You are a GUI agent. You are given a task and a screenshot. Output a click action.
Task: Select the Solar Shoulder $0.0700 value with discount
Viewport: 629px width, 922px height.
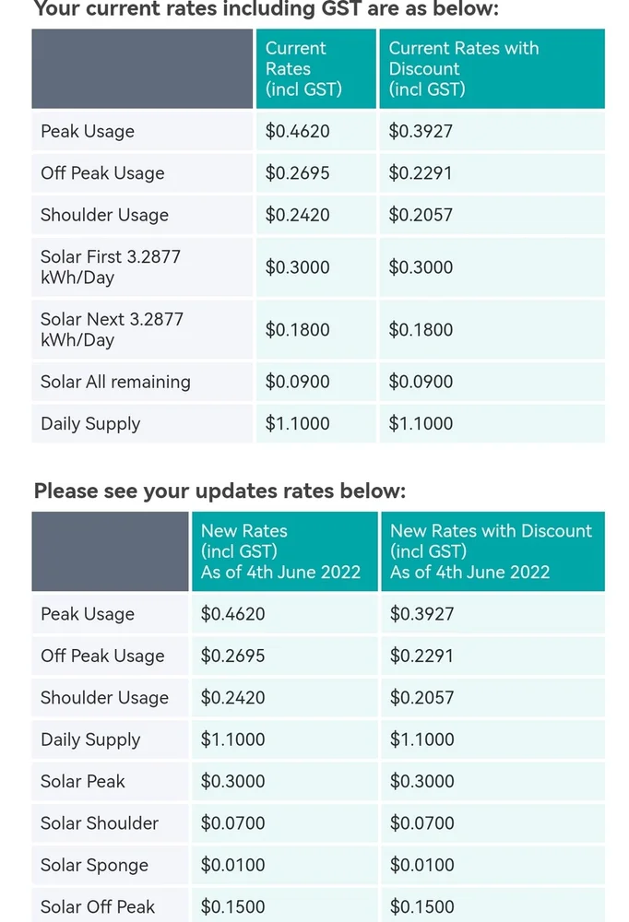click(422, 823)
